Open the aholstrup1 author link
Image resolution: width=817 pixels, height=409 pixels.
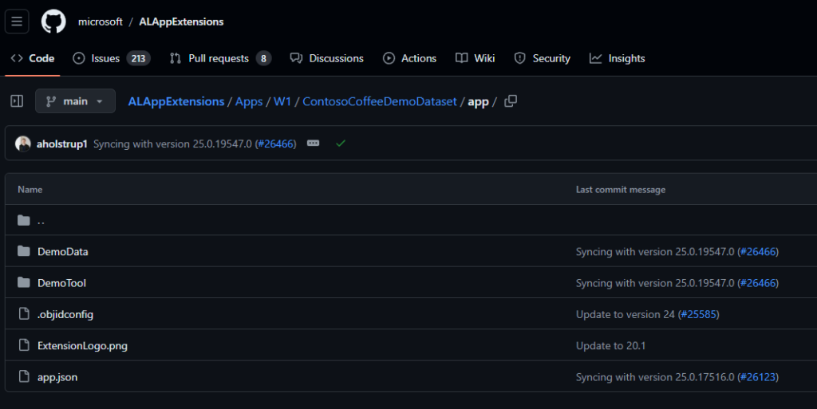coord(61,144)
